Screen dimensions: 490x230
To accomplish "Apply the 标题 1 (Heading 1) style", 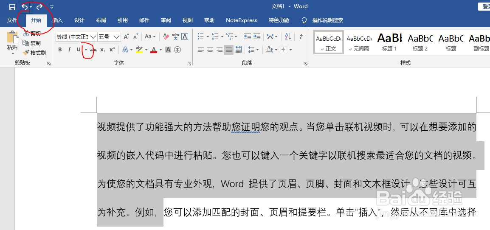I will (x=389, y=42).
